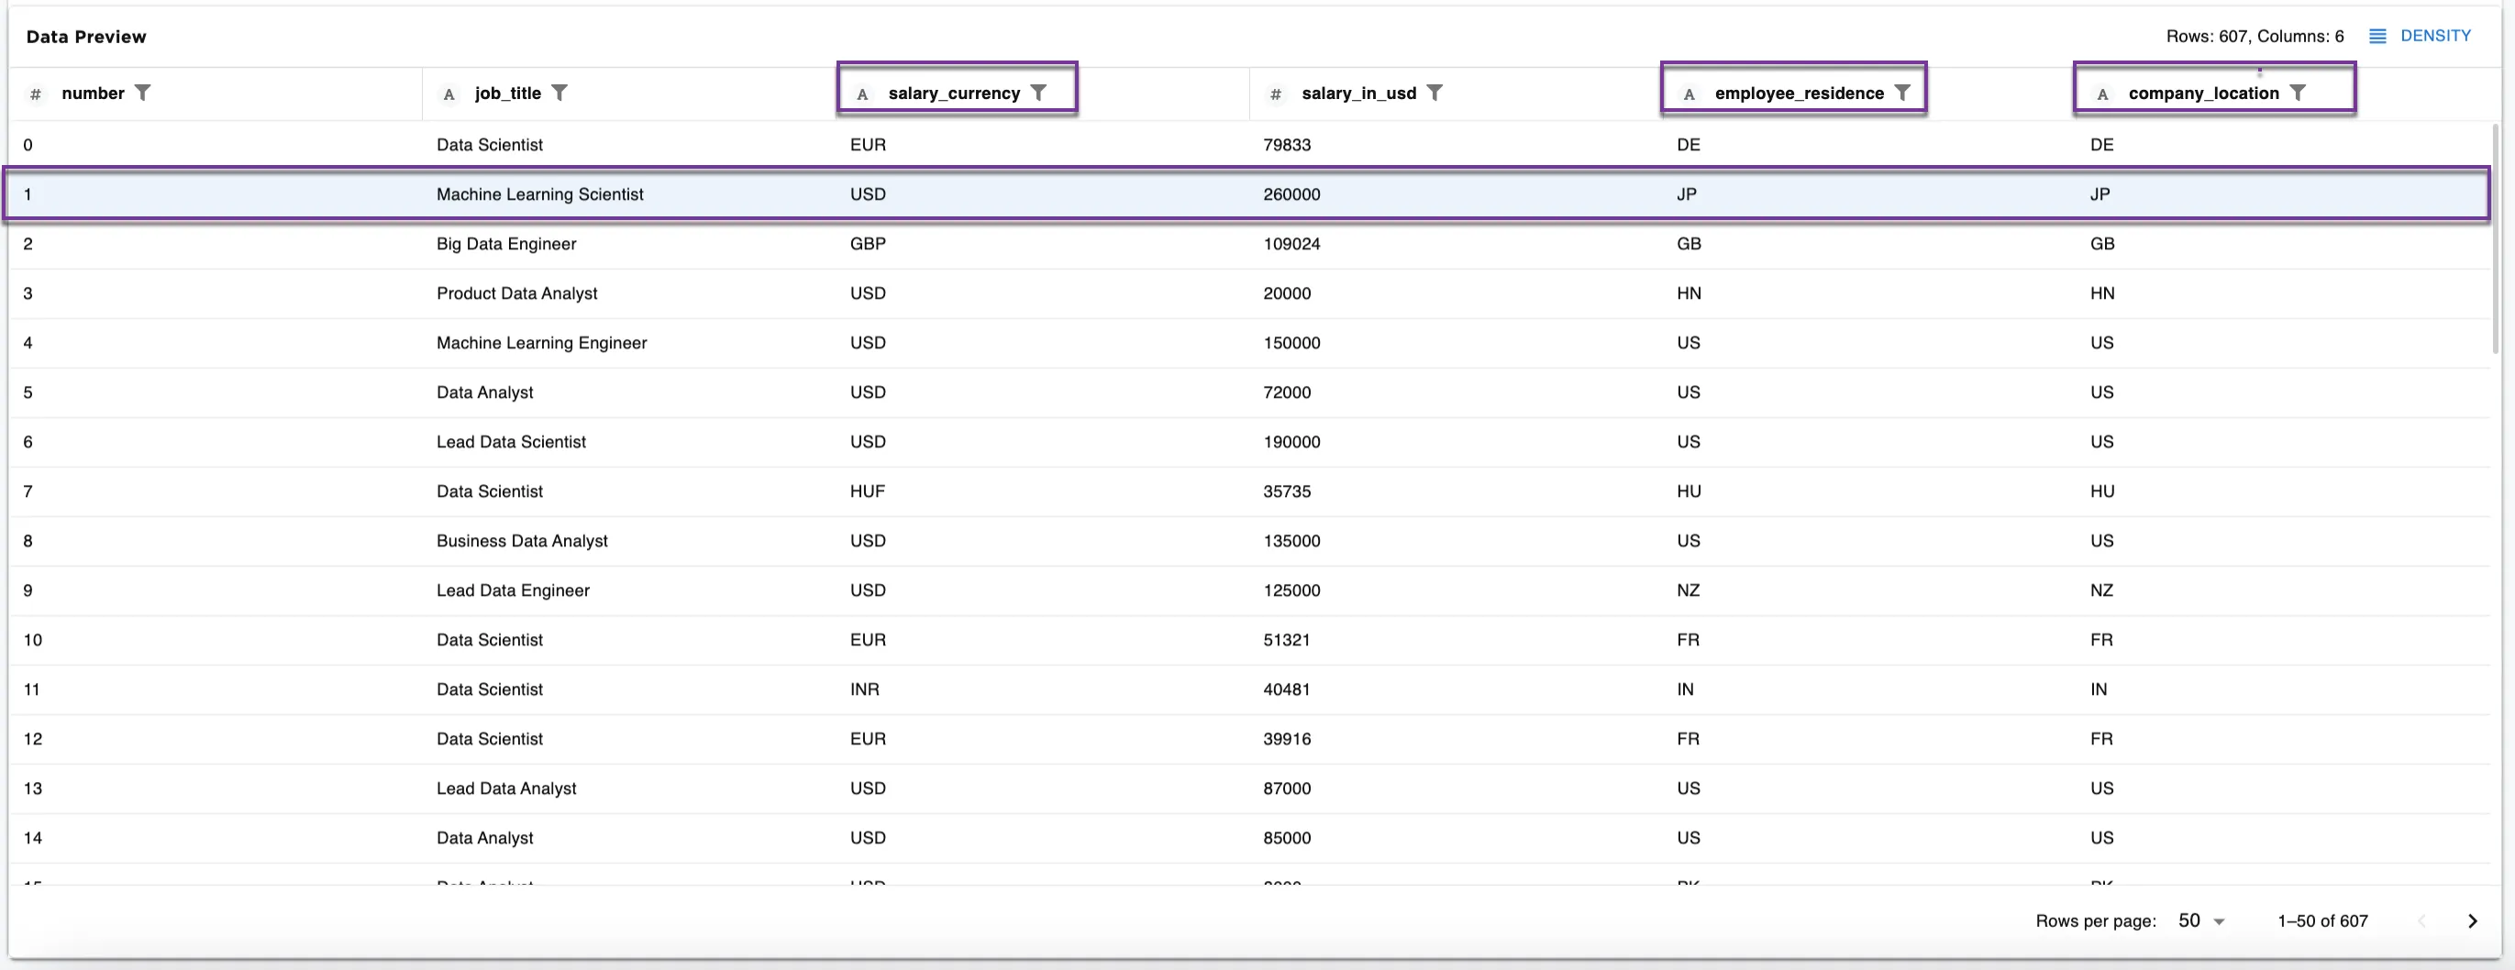2515x970 pixels.
Task: Open employee_residence column filter
Action: (x=1902, y=93)
